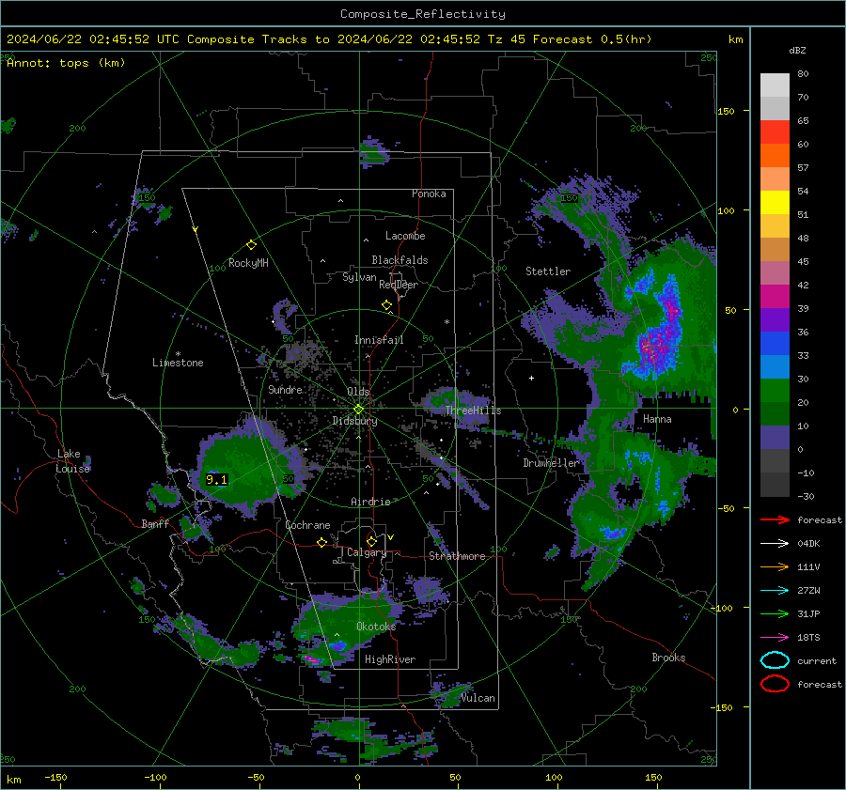Click the Calgary city label
This screenshot has height=790, width=846.
pyautogui.click(x=367, y=552)
